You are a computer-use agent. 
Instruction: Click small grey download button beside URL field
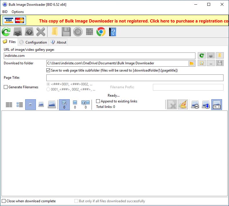(x=211, y=55)
